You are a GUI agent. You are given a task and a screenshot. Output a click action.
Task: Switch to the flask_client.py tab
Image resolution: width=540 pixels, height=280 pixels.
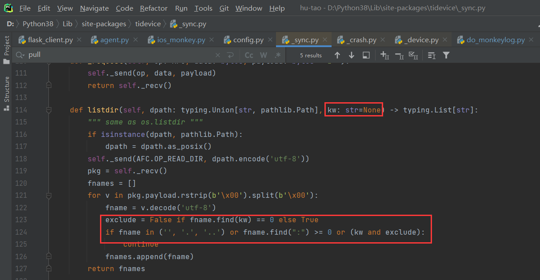click(50, 40)
